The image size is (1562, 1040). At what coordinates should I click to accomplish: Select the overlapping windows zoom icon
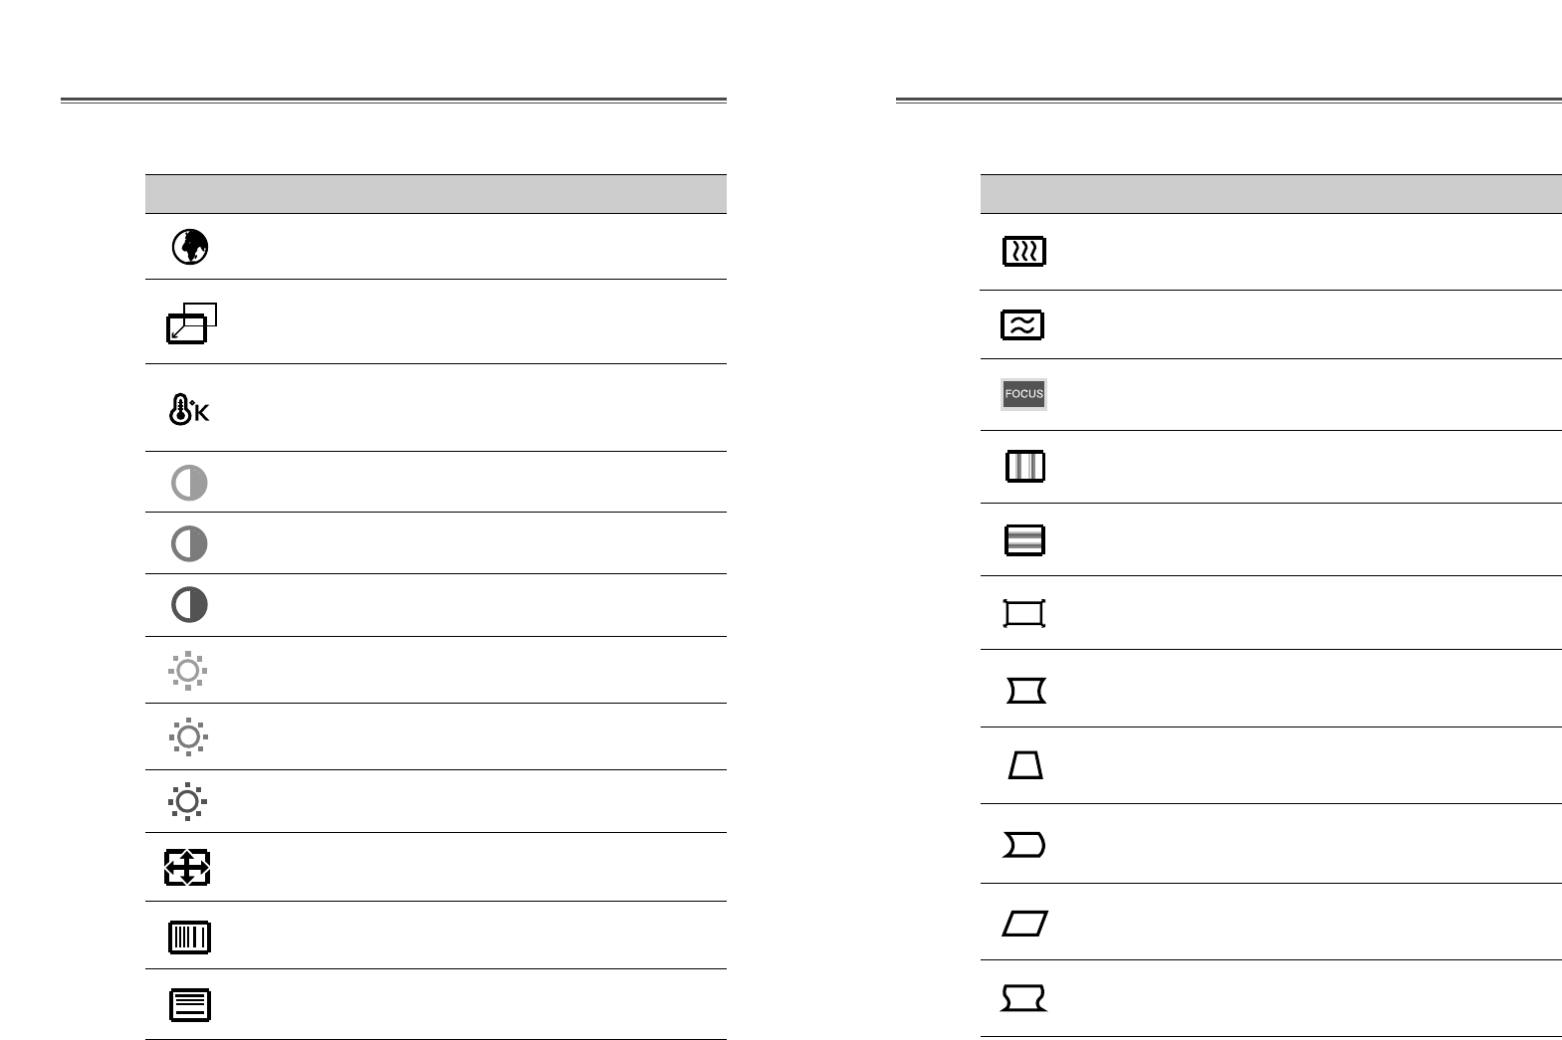pyautogui.click(x=190, y=323)
